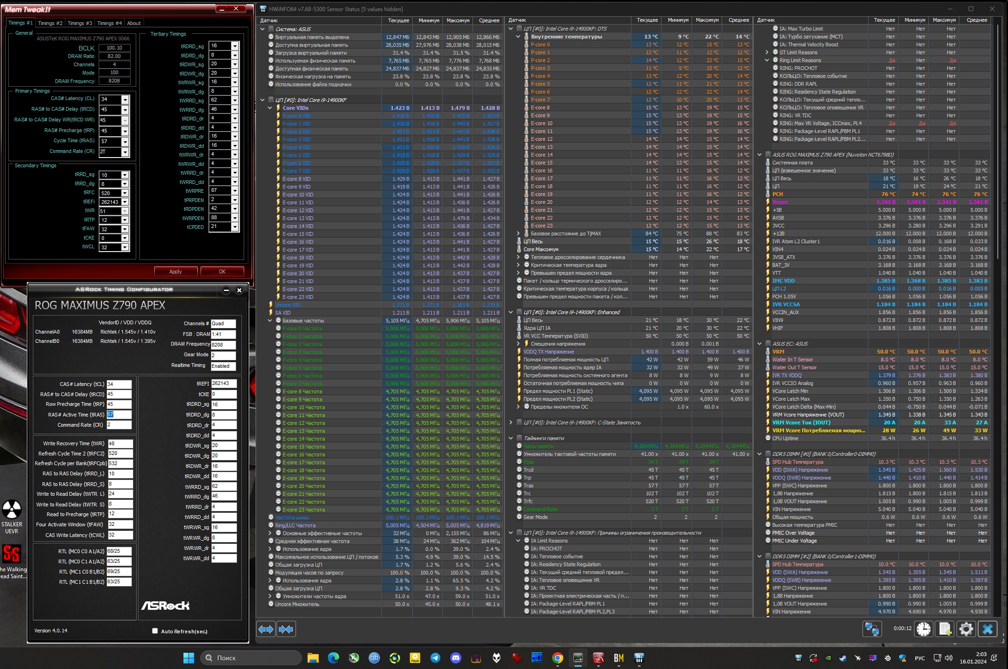This screenshot has height=669, width=1008.
Task: Switch to the Timings #2 tab
Action: coord(50,23)
